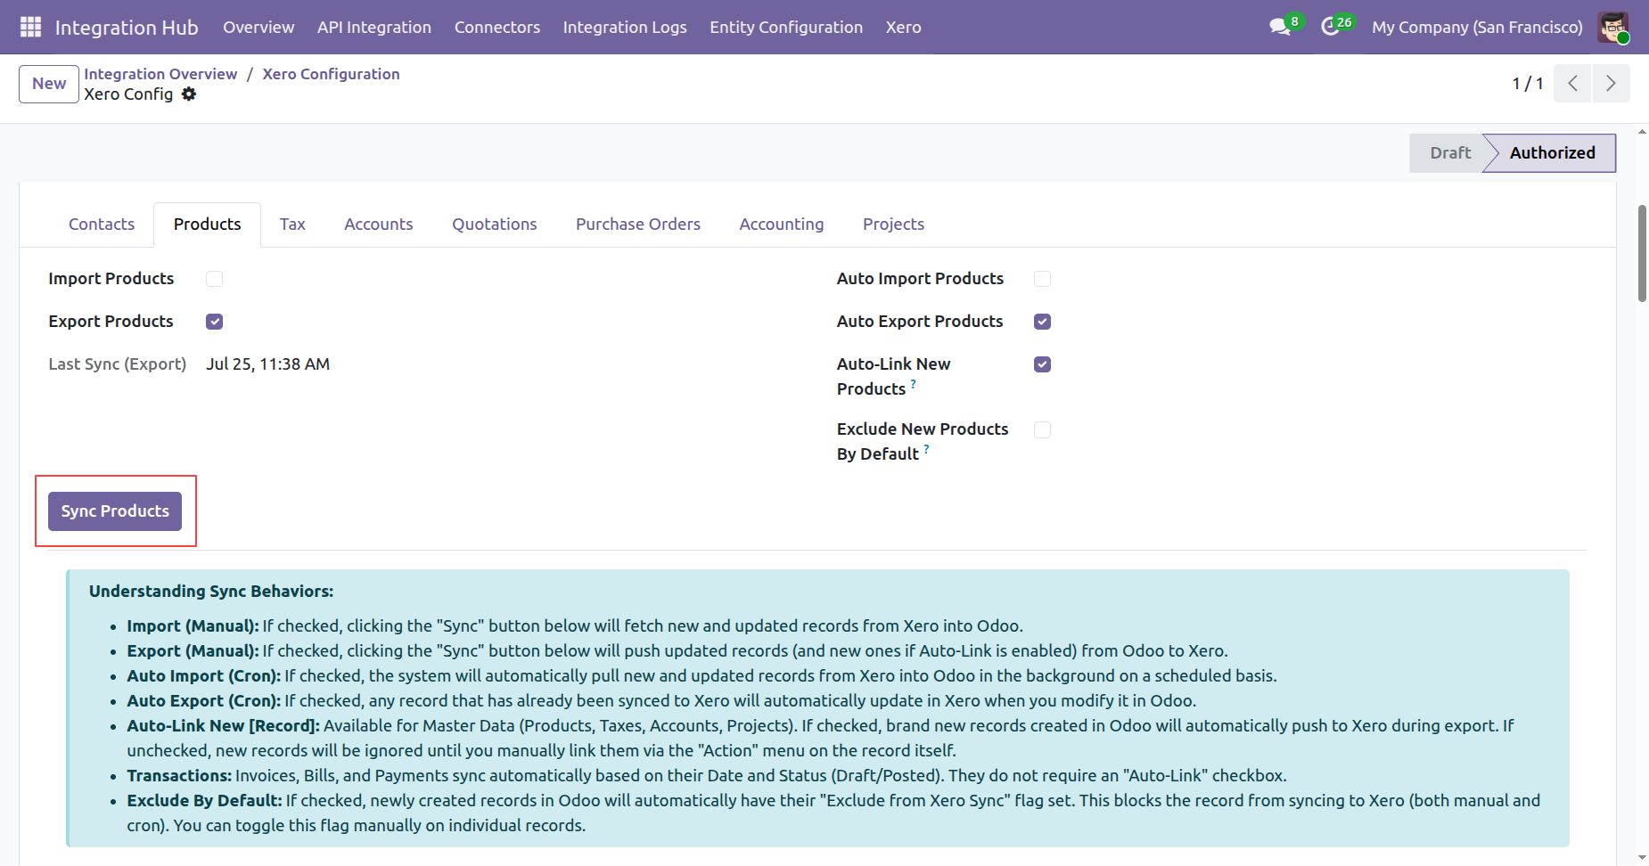This screenshot has width=1649, height=866.
Task: Open the apps grid menu icon
Action: pyautogui.click(x=30, y=27)
